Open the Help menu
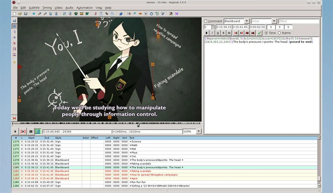The height and width of the screenshot is (193, 333). [x=108, y=8]
